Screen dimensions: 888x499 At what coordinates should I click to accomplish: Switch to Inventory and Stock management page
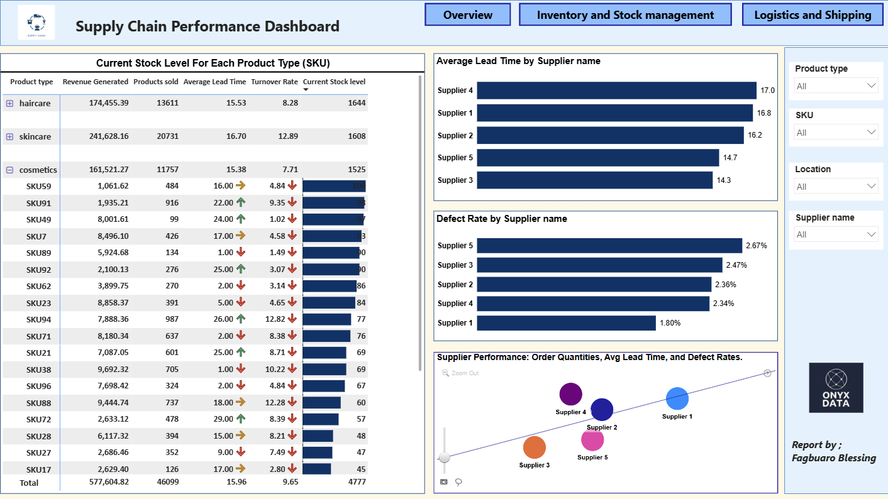click(x=625, y=14)
